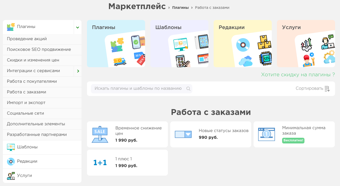Expand the Интеграции с сервисами submenu arrow
Viewport: 340px width, 186px height.
point(78,71)
